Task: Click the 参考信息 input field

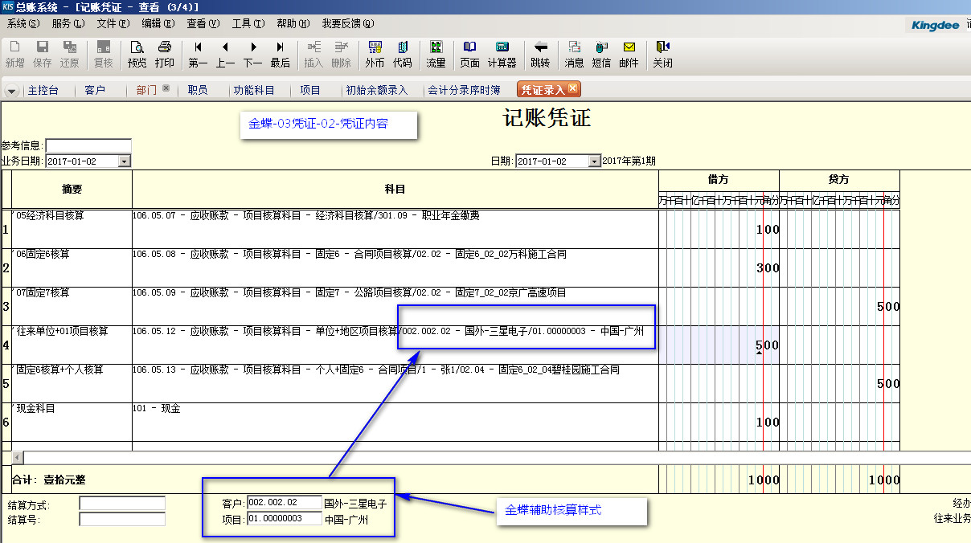Action: [x=88, y=145]
